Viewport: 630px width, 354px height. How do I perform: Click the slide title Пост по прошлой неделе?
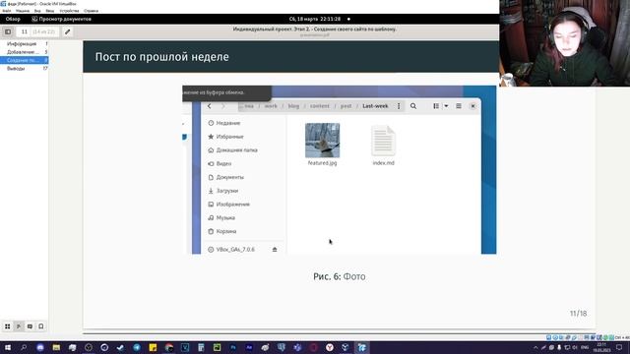(161, 57)
